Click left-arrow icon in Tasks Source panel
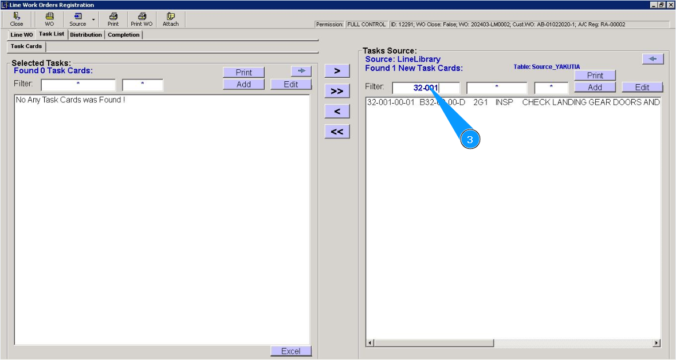The width and height of the screenshot is (676, 360). [653, 59]
